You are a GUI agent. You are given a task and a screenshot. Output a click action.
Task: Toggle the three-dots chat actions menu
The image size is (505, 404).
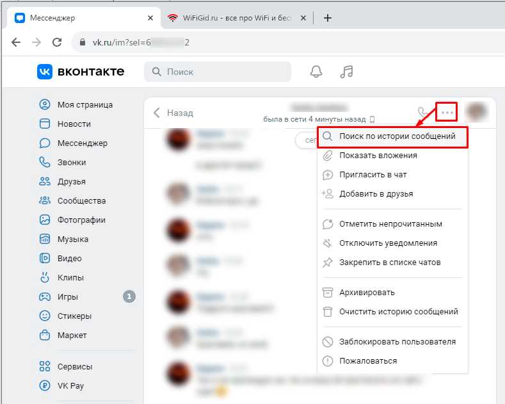447,113
